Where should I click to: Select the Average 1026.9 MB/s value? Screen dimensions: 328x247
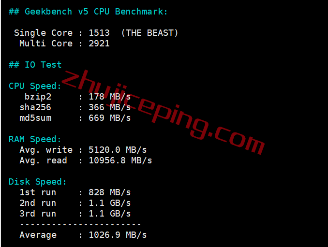tap(118, 235)
